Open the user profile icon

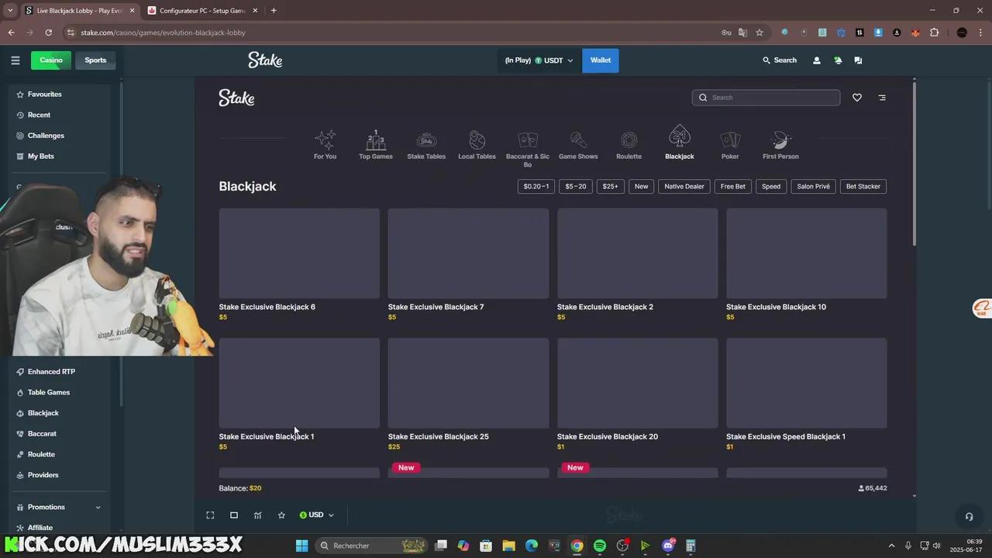[x=816, y=60]
